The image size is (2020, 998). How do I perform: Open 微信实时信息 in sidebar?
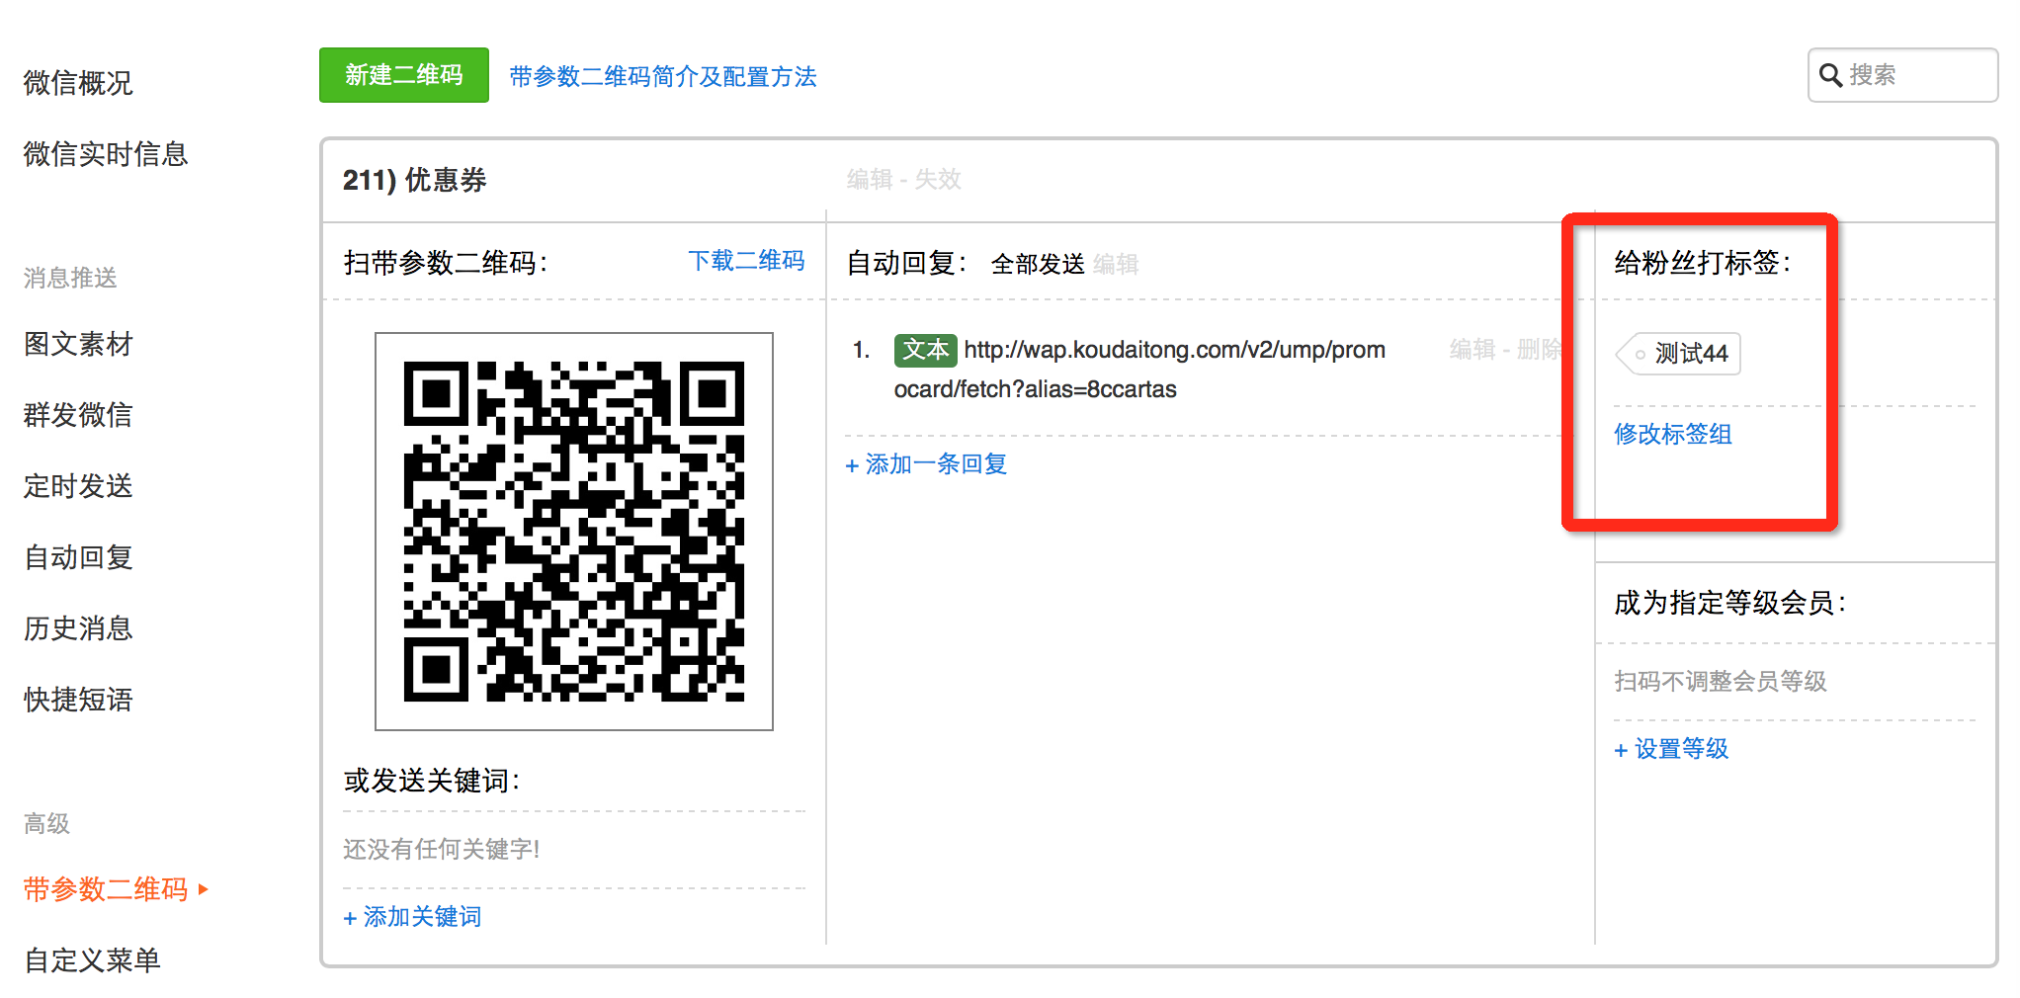tap(106, 154)
